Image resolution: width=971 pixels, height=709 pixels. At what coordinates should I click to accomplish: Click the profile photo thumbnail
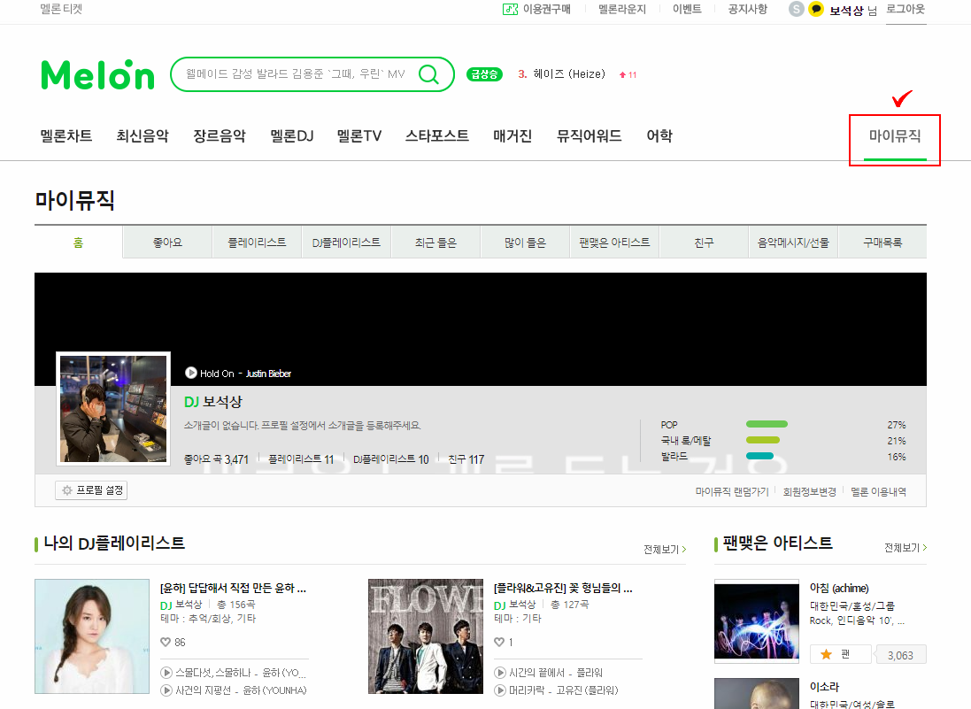[x=113, y=409]
